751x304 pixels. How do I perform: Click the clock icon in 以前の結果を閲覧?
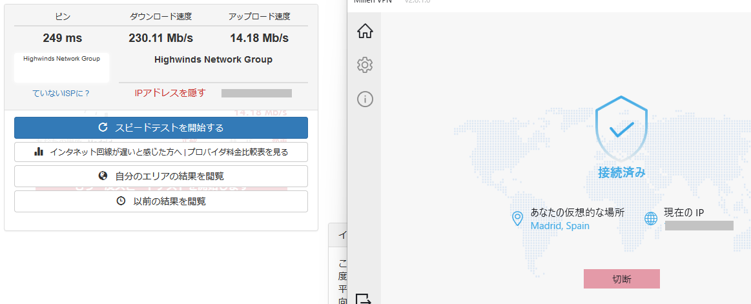(x=120, y=201)
